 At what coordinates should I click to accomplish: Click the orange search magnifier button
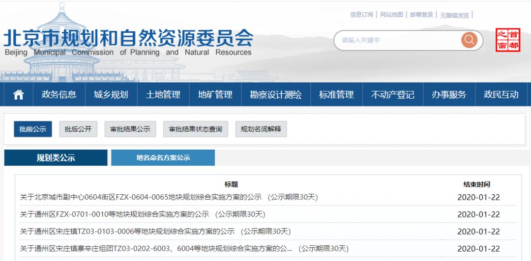tap(469, 40)
